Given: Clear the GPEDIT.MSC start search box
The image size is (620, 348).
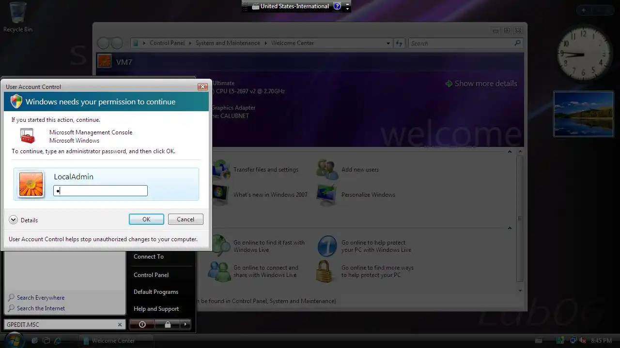Looking at the screenshot, I should tap(120, 325).
